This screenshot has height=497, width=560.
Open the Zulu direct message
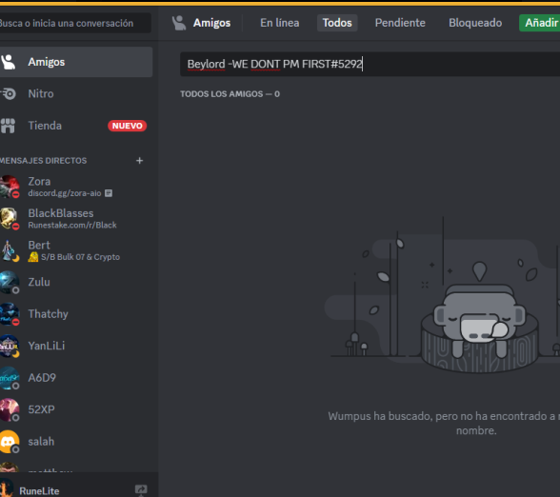coord(76,282)
